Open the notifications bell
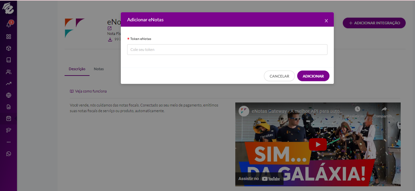Screen dimensions: 415x191 9,25
